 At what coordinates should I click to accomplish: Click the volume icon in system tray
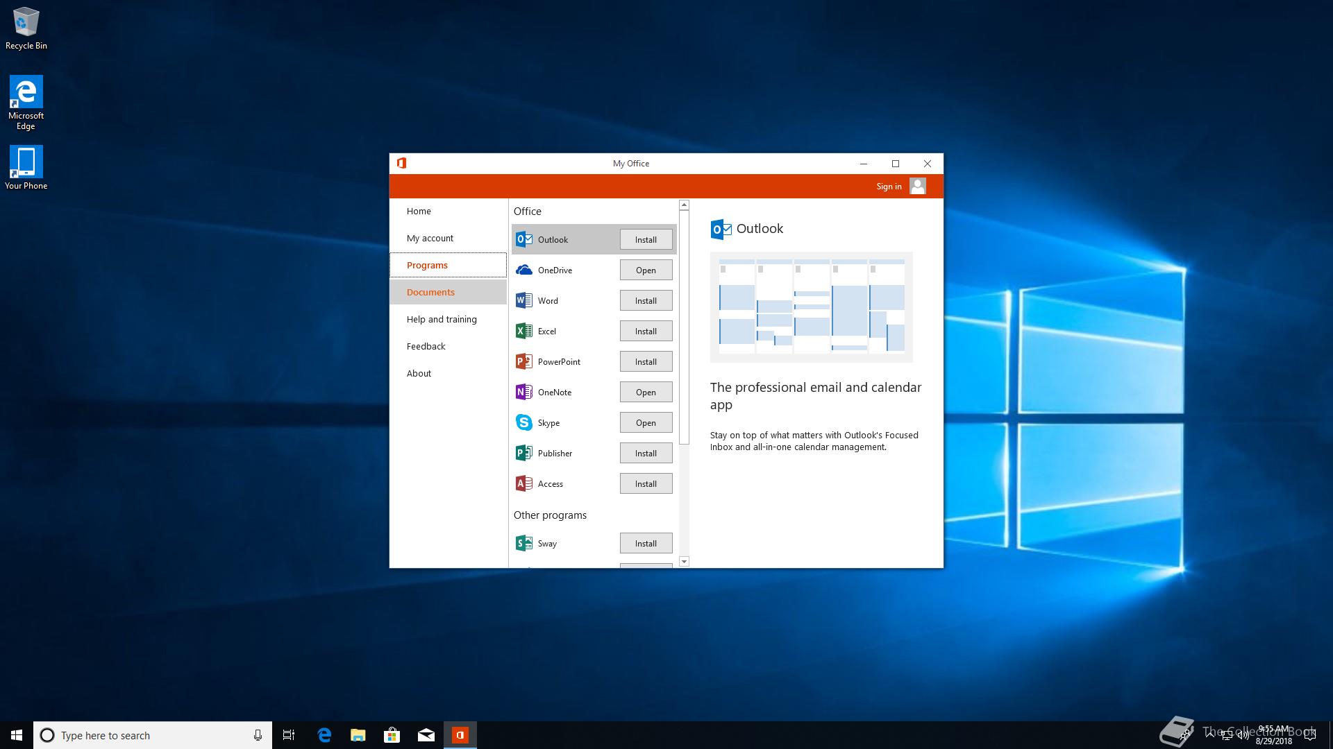tap(1243, 735)
